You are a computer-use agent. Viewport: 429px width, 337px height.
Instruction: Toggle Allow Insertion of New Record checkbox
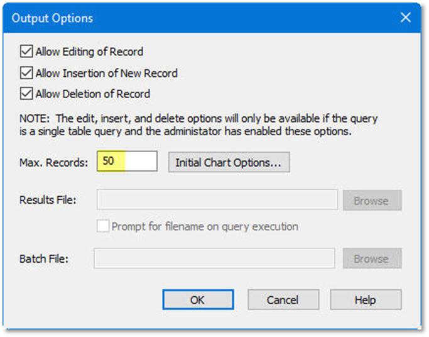point(26,73)
